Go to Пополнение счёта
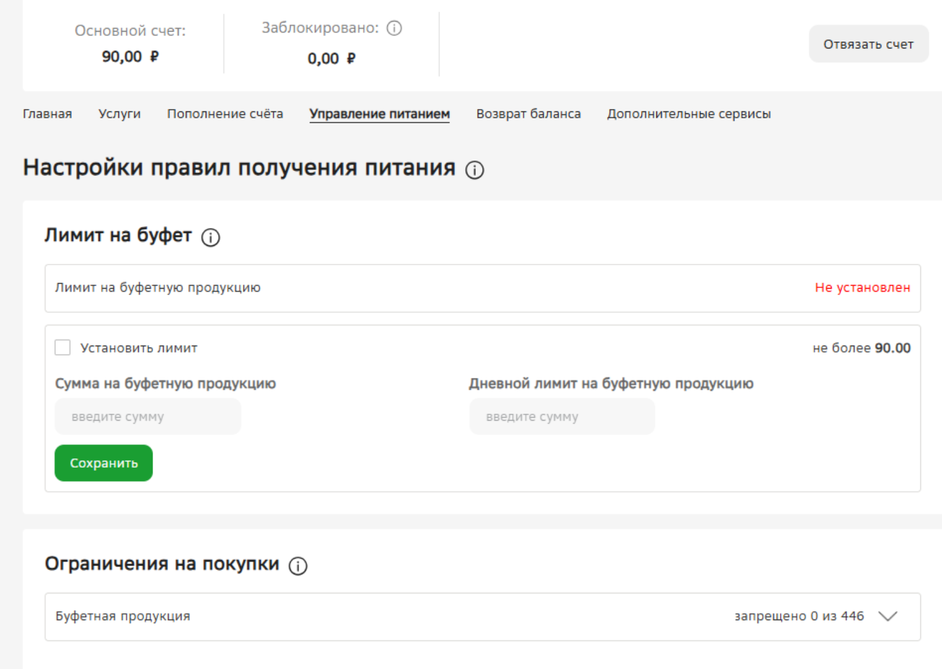942x669 pixels. tap(225, 113)
